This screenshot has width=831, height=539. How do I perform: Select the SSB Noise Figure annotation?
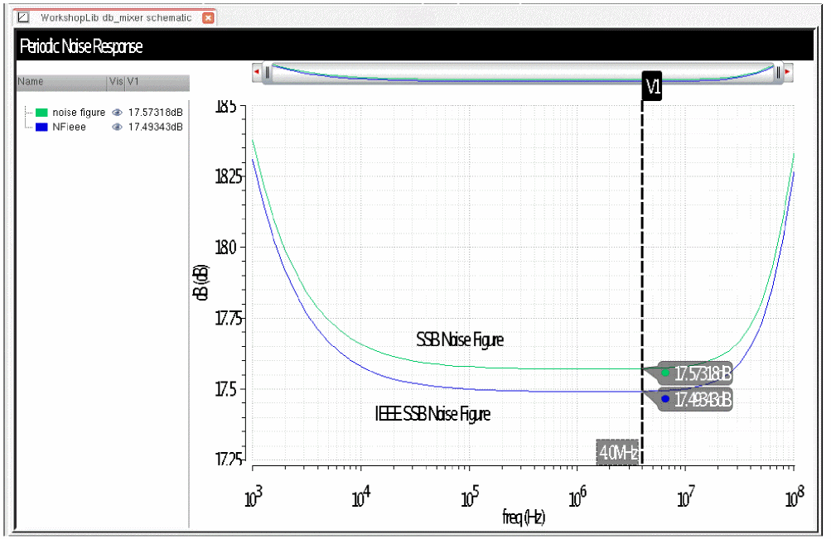pos(460,339)
